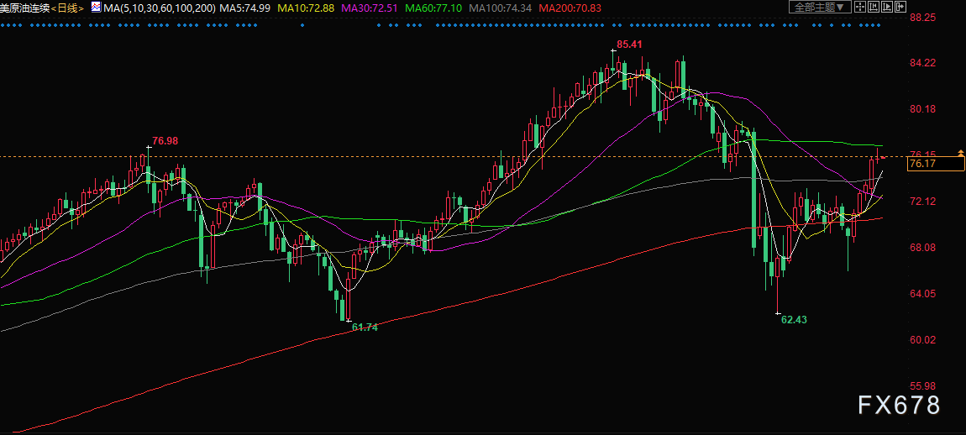966x435 pixels.
Task: Click the red MA200:70.83 value
Action: [570, 8]
